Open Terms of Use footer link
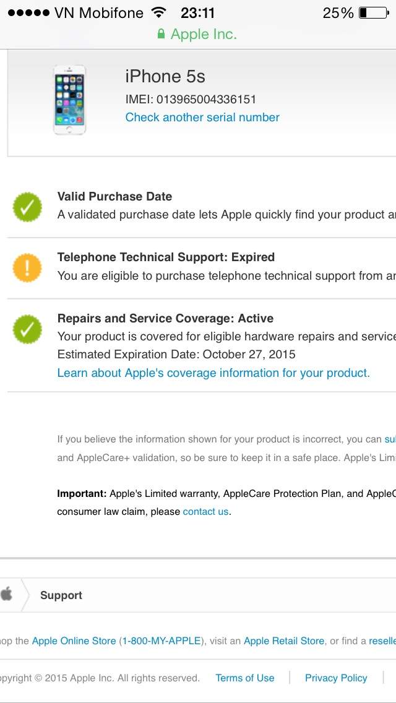 coord(244,678)
